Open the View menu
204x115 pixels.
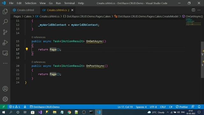pyautogui.click(x=42, y=3)
